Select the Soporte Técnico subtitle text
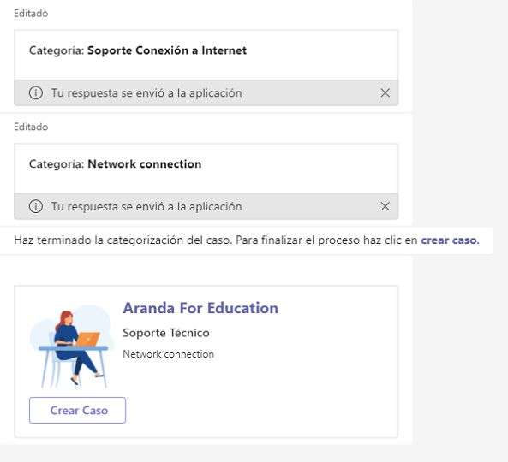The image size is (508, 462). pyautogui.click(x=166, y=333)
